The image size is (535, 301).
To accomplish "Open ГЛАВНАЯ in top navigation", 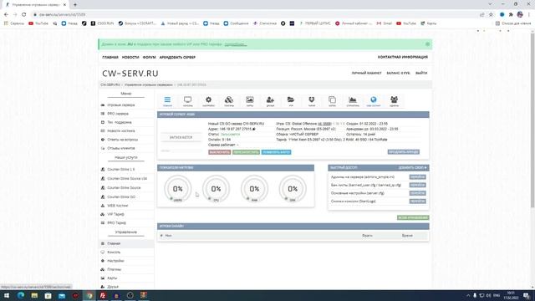I will coord(110,58).
